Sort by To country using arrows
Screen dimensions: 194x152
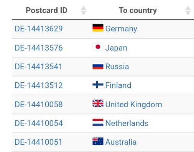click(188, 10)
